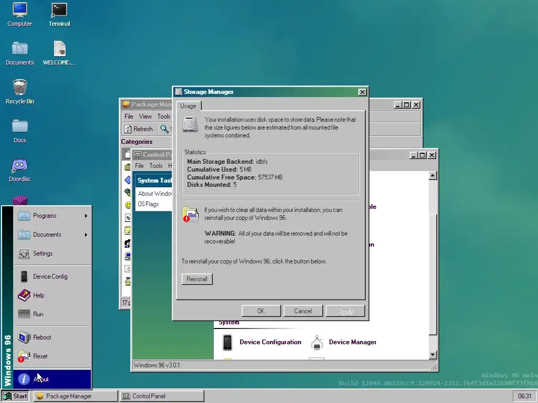Switch to Package Manager via taskbar
Image resolution: width=538 pixels, height=403 pixels.
[76, 396]
